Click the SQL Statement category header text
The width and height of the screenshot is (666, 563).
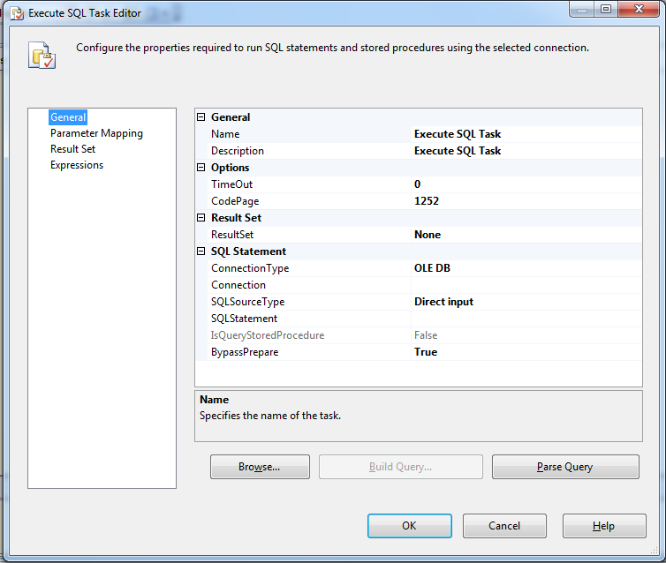pos(248,251)
